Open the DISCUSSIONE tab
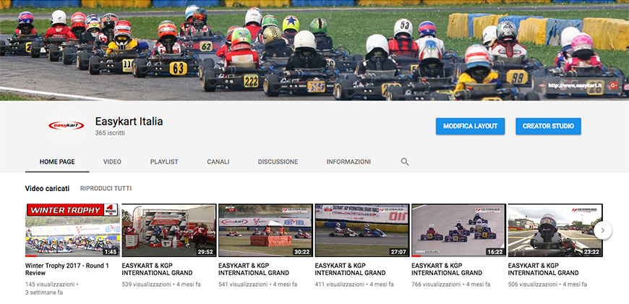 tap(278, 161)
